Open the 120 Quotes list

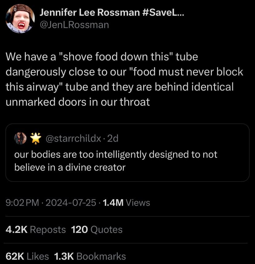97,229
